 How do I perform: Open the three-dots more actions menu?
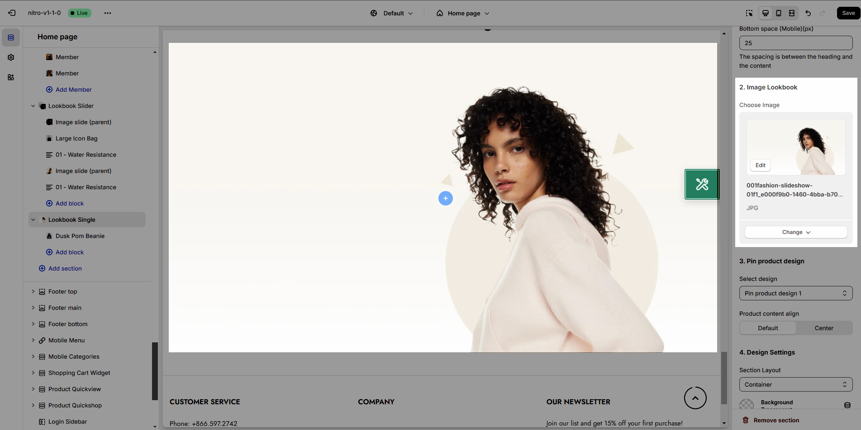tap(108, 13)
